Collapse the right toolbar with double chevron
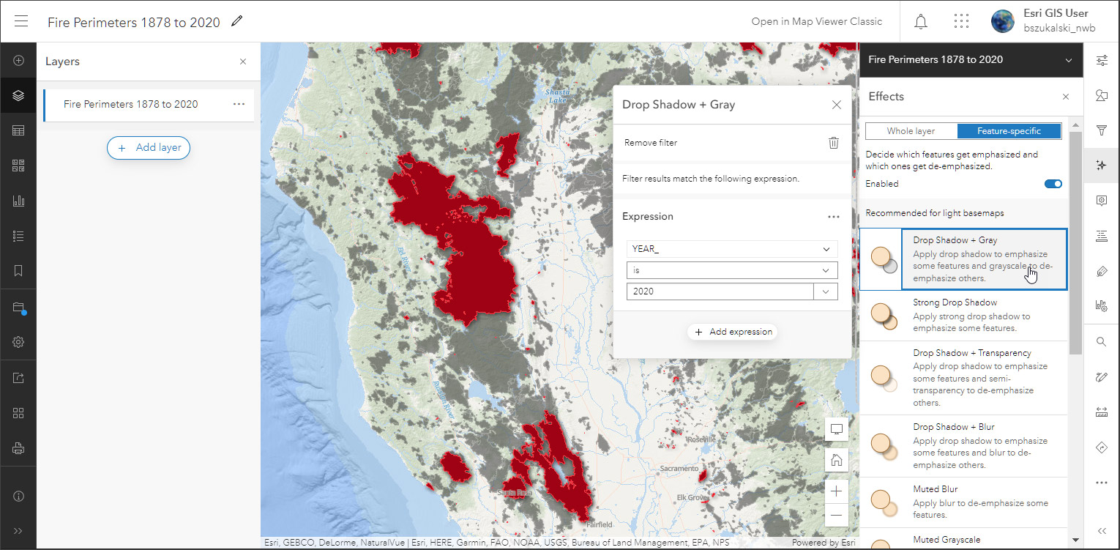 (x=1102, y=531)
